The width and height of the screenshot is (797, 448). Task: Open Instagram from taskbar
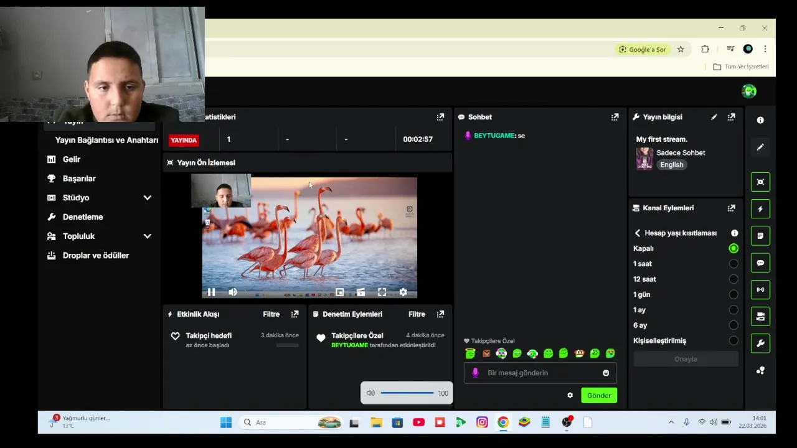[x=482, y=422]
